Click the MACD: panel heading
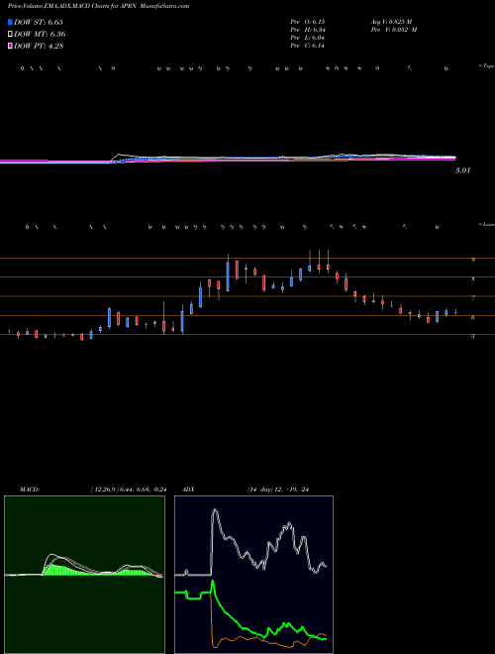The image size is (495, 654). (x=30, y=490)
